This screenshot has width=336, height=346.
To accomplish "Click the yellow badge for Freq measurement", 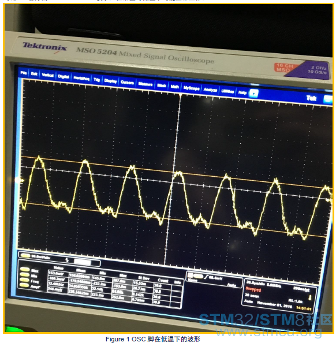I will [x=24, y=280].
